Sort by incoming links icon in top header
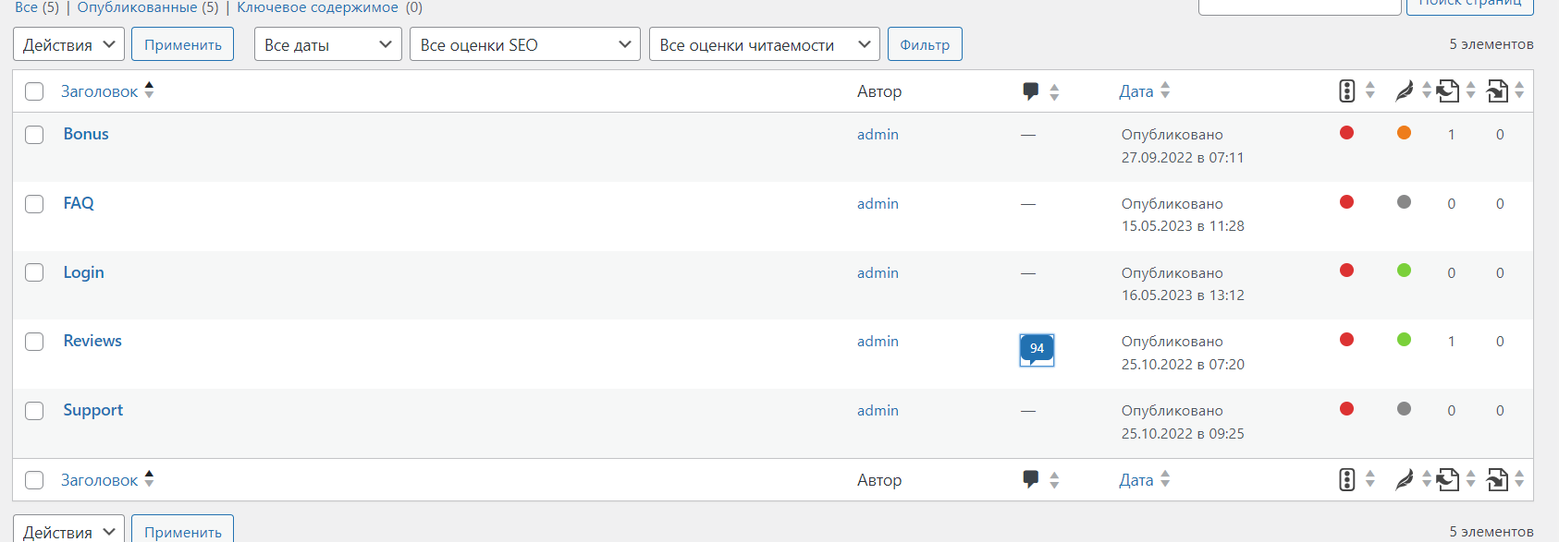Screen dimensions: 1559x542 [x=1497, y=90]
